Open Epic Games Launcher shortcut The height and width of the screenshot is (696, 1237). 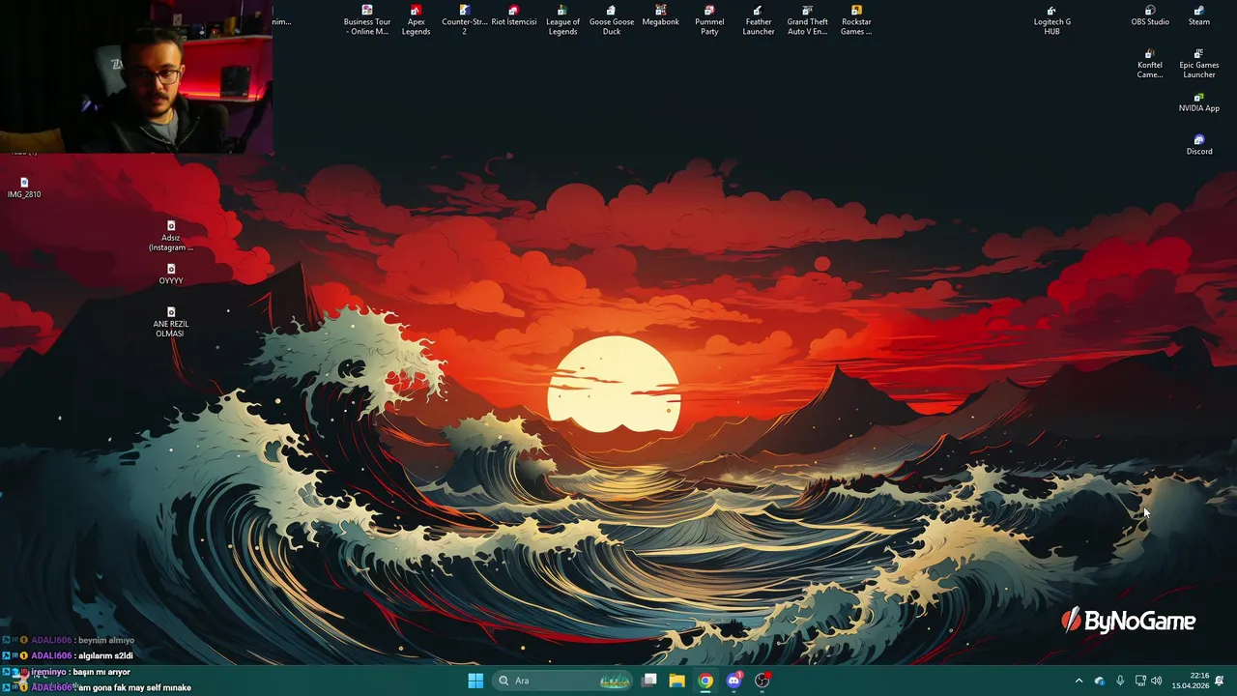pyautogui.click(x=1199, y=64)
